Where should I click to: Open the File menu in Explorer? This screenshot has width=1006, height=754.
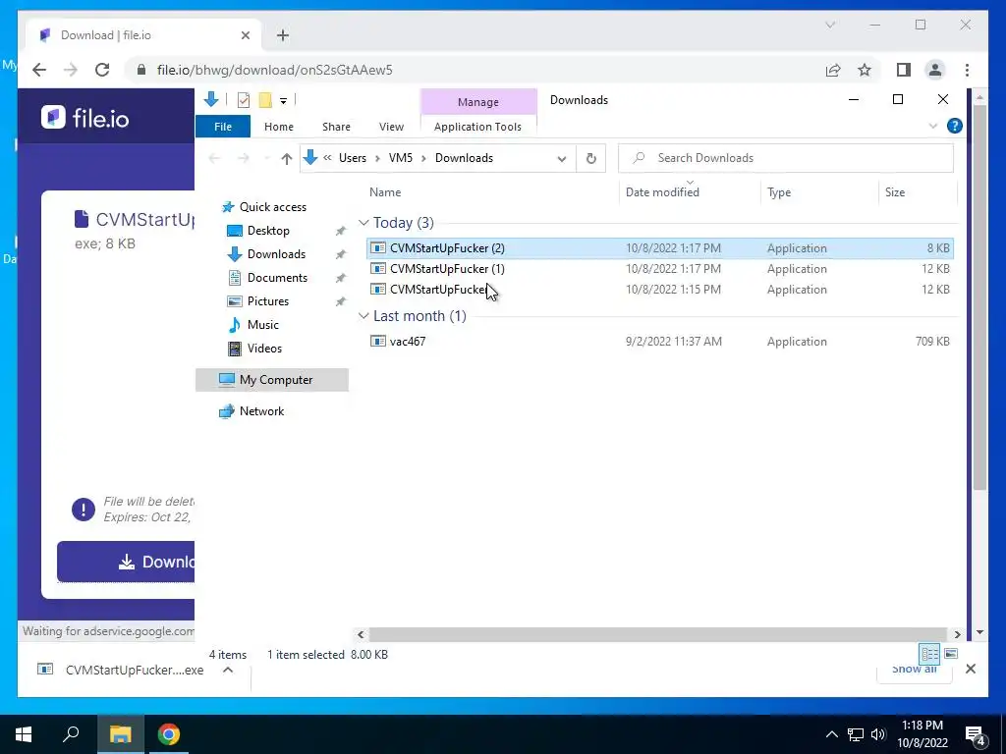pos(223,127)
